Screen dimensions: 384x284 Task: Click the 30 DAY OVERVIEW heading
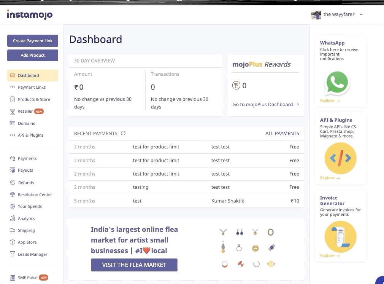[94, 61]
